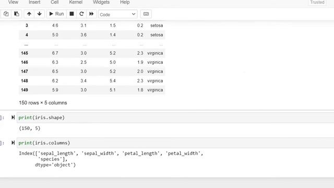The height and width of the screenshot is (188, 334).
Task: Restart the kernel icon
Action: click(81, 14)
